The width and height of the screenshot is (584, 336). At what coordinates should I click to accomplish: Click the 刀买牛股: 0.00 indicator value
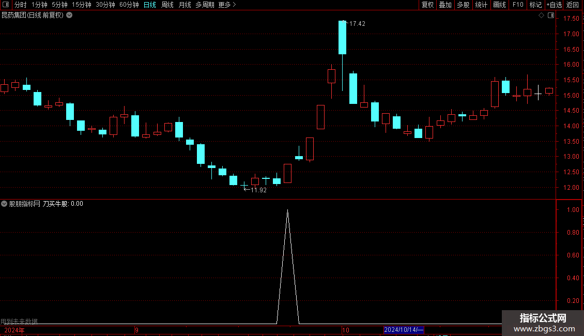63,204
